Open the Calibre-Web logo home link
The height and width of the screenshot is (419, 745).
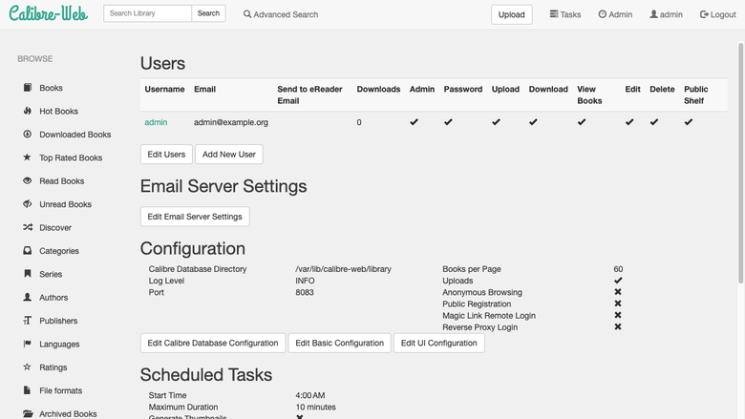point(49,13)
